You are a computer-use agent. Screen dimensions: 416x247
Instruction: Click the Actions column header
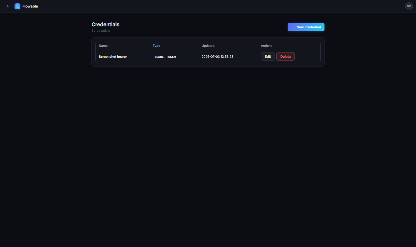[266, 46]
